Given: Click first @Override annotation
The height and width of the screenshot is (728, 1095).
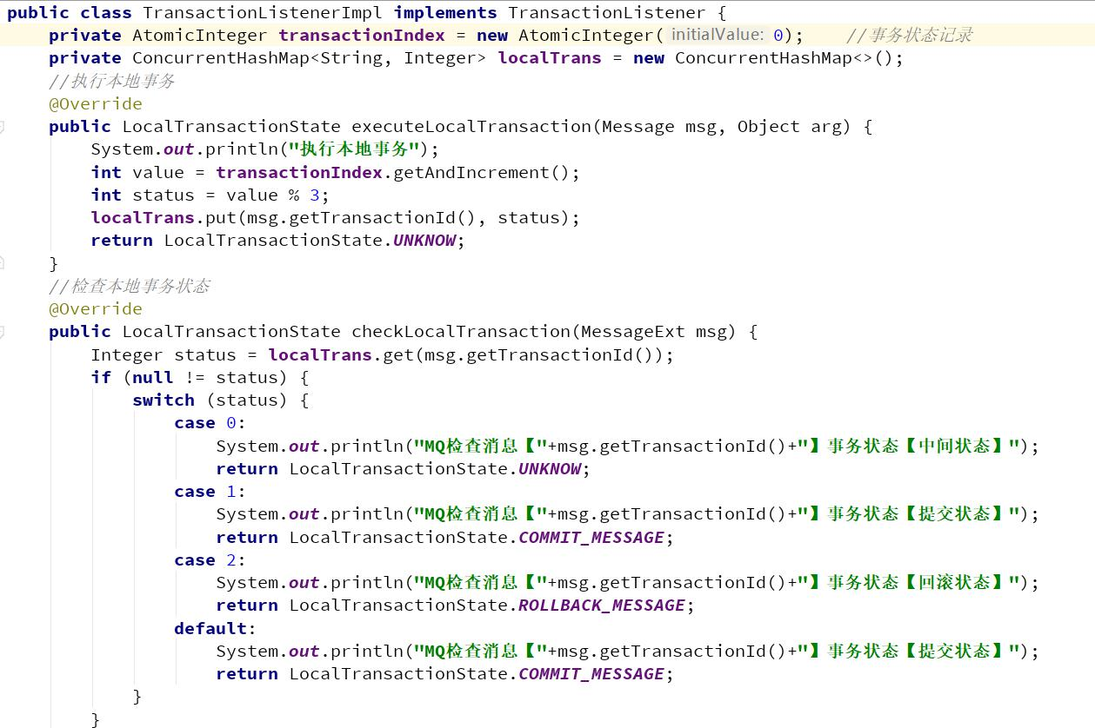Looking at the screenshot, I should [x=95, y=104].
